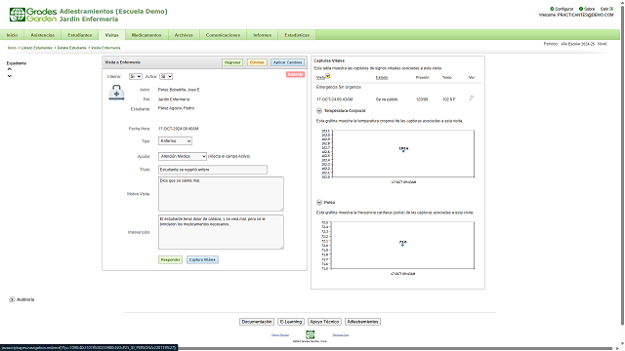Click the E-Learning footer button
The height and width of the screenshot is (351, 625).
click(291, 322)
